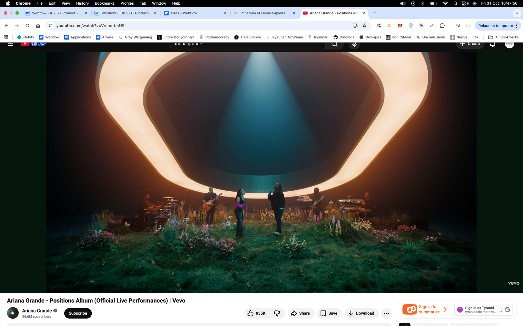This screenshot has width=523, height=326.
Task: Like the video with thumbs up
Action: click(257, 313)
